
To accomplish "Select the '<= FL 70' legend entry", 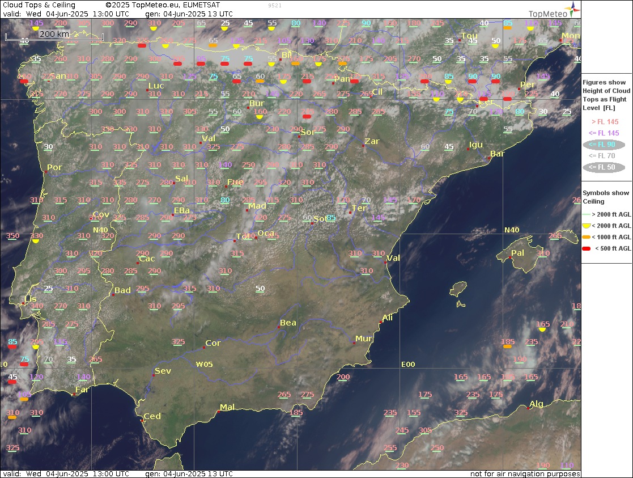I will [602, 155].
